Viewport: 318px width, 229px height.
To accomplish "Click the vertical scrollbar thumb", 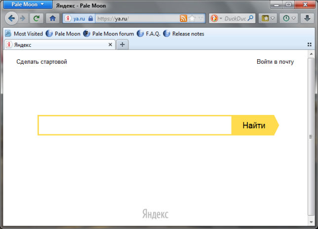I will point(311,137).
